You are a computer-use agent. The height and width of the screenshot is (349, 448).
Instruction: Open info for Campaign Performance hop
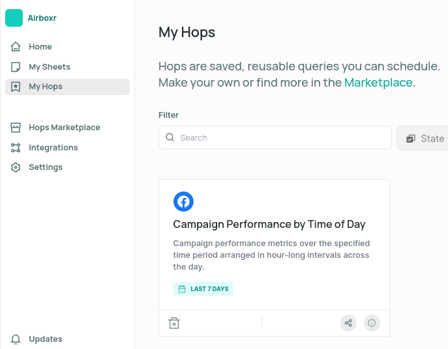(x=372, y=323)
